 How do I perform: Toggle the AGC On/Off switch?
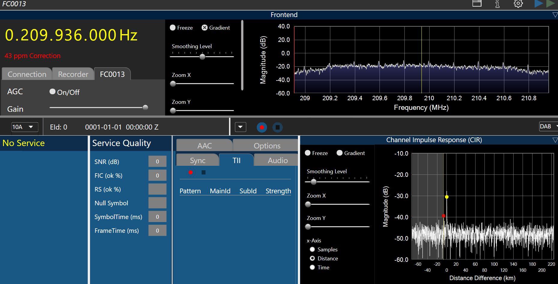(52, 92)
